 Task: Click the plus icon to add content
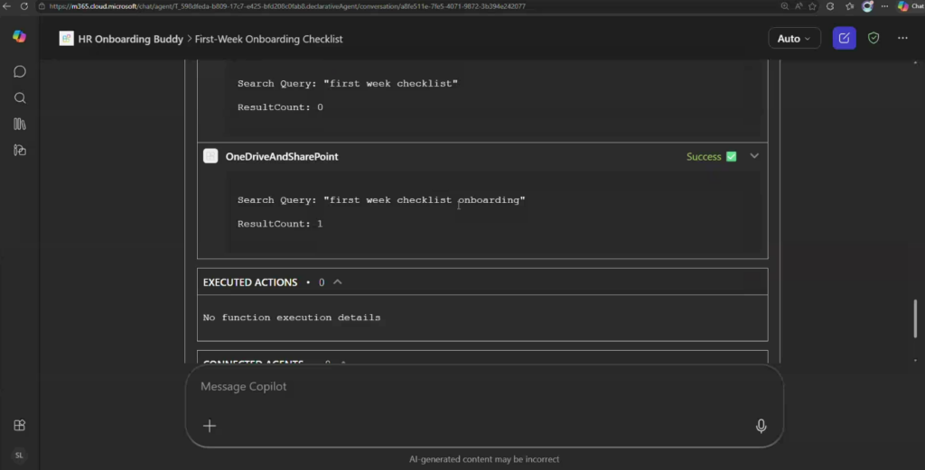(x=210, y=426)
